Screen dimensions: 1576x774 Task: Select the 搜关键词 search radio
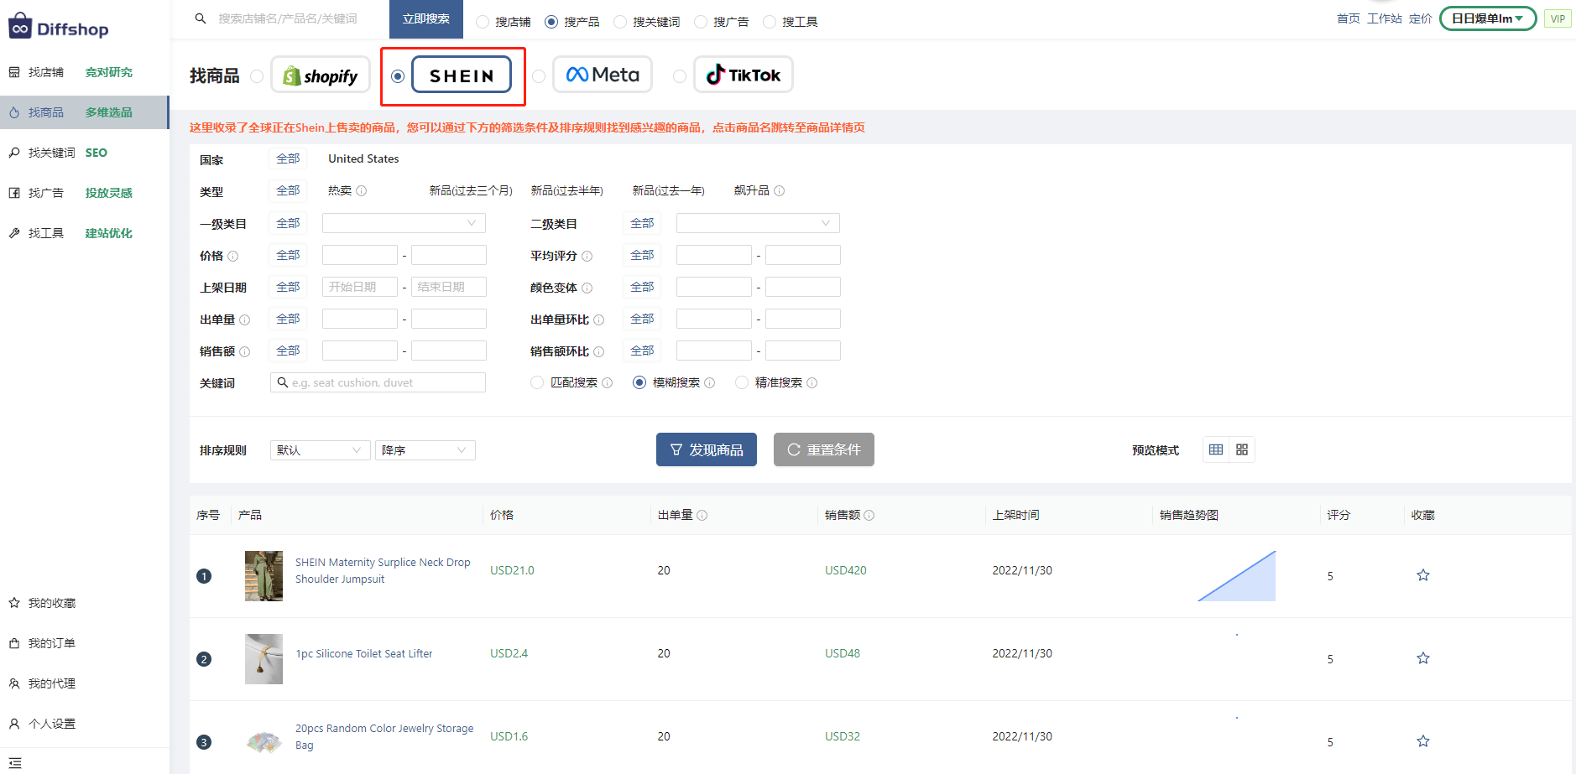coord(620,22)
